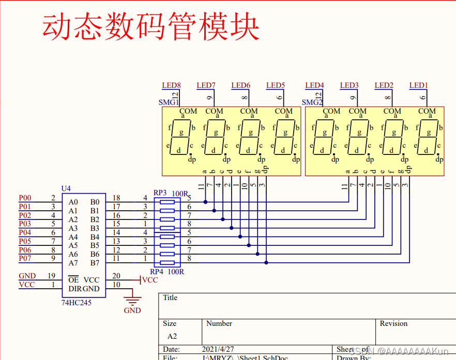Select the seven-segment digit under LED4
The image size is (456, 360).
coord(324,137)
